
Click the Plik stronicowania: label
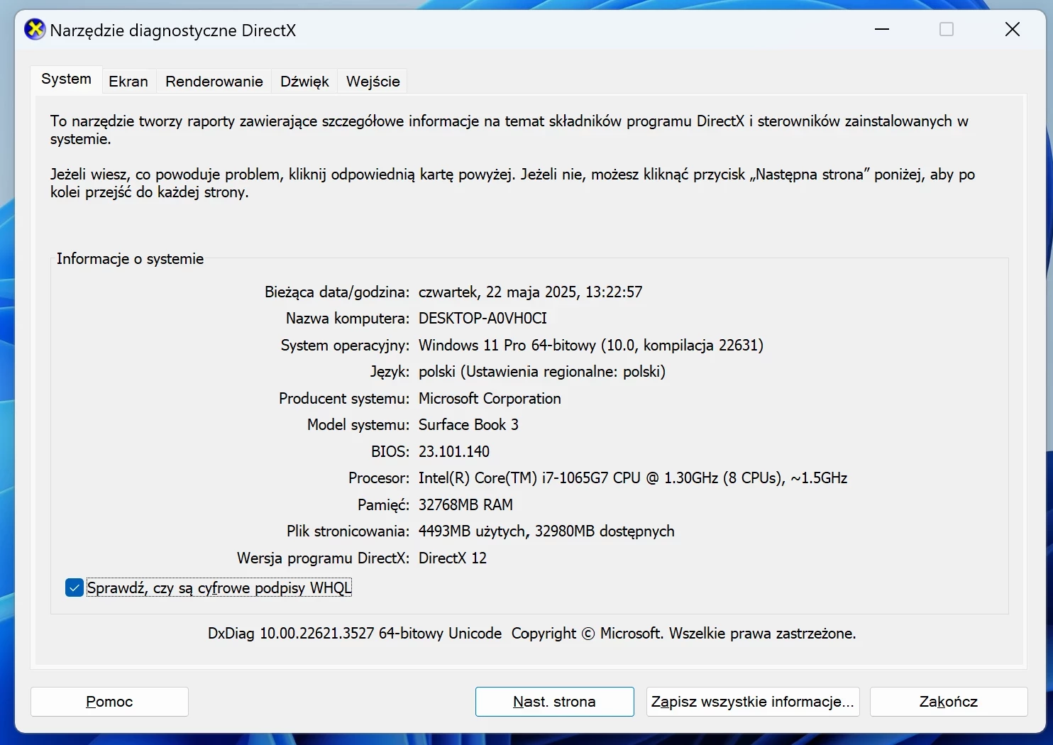click(x=348, y=531)
